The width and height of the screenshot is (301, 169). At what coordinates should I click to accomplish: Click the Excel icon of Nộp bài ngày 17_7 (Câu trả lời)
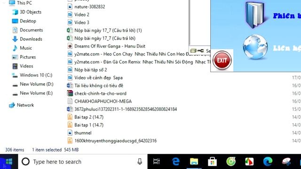tap(70, 38)
